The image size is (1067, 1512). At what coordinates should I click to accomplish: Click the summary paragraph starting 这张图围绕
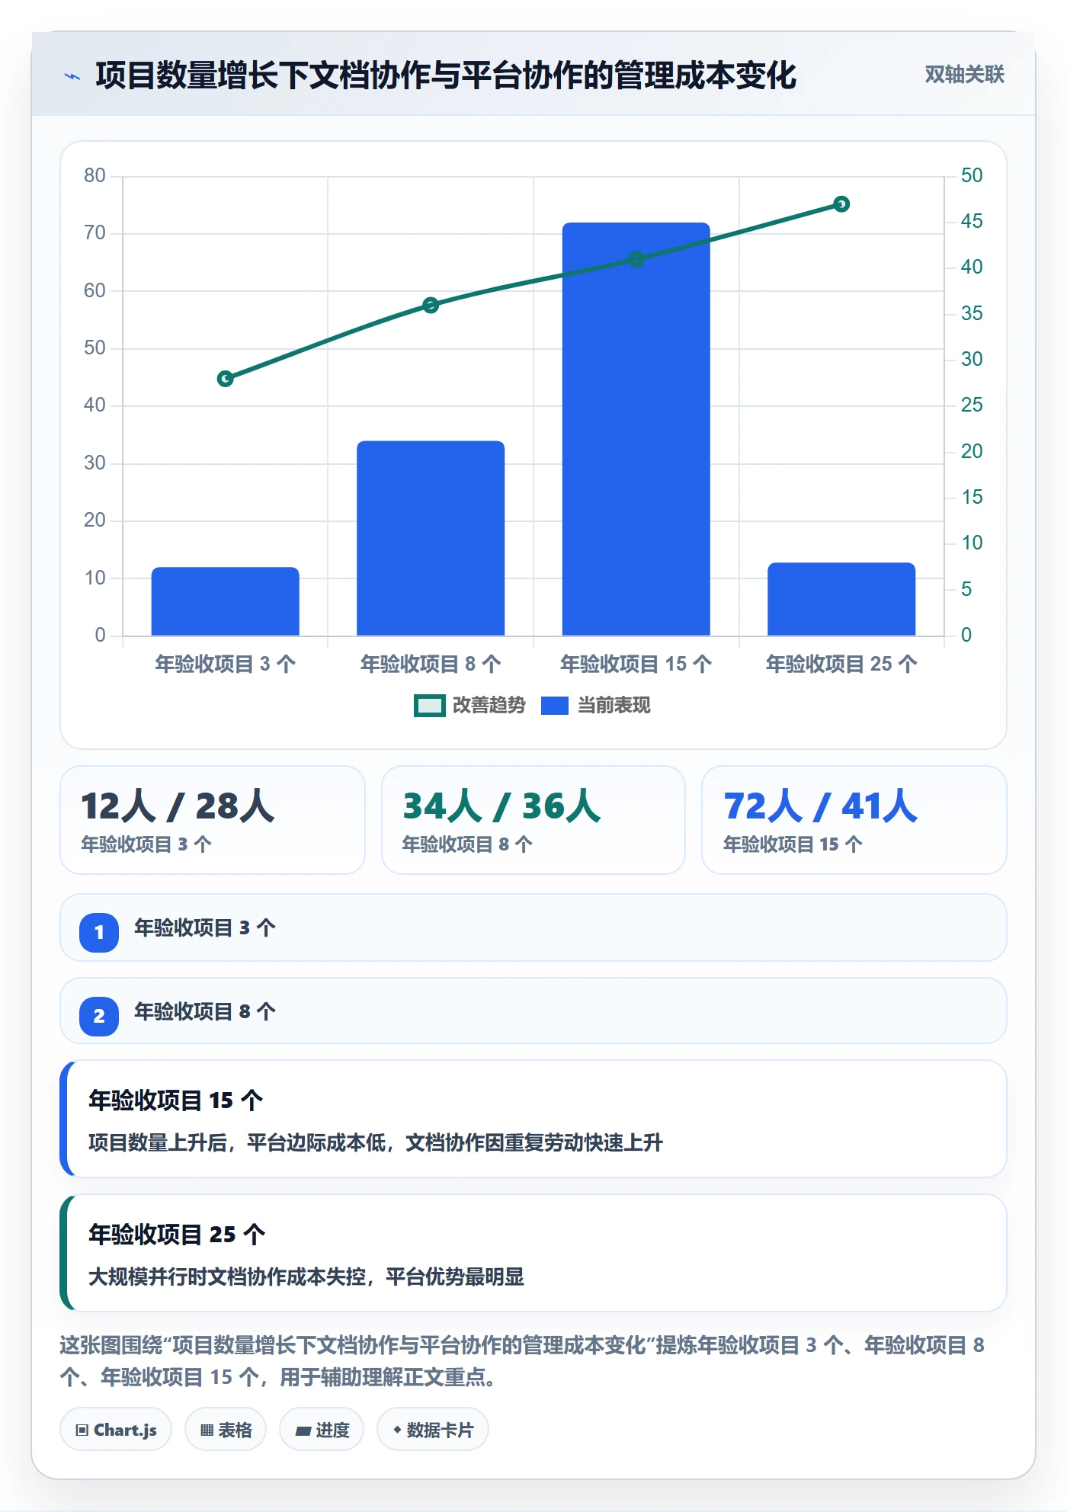click(522, 1361)
